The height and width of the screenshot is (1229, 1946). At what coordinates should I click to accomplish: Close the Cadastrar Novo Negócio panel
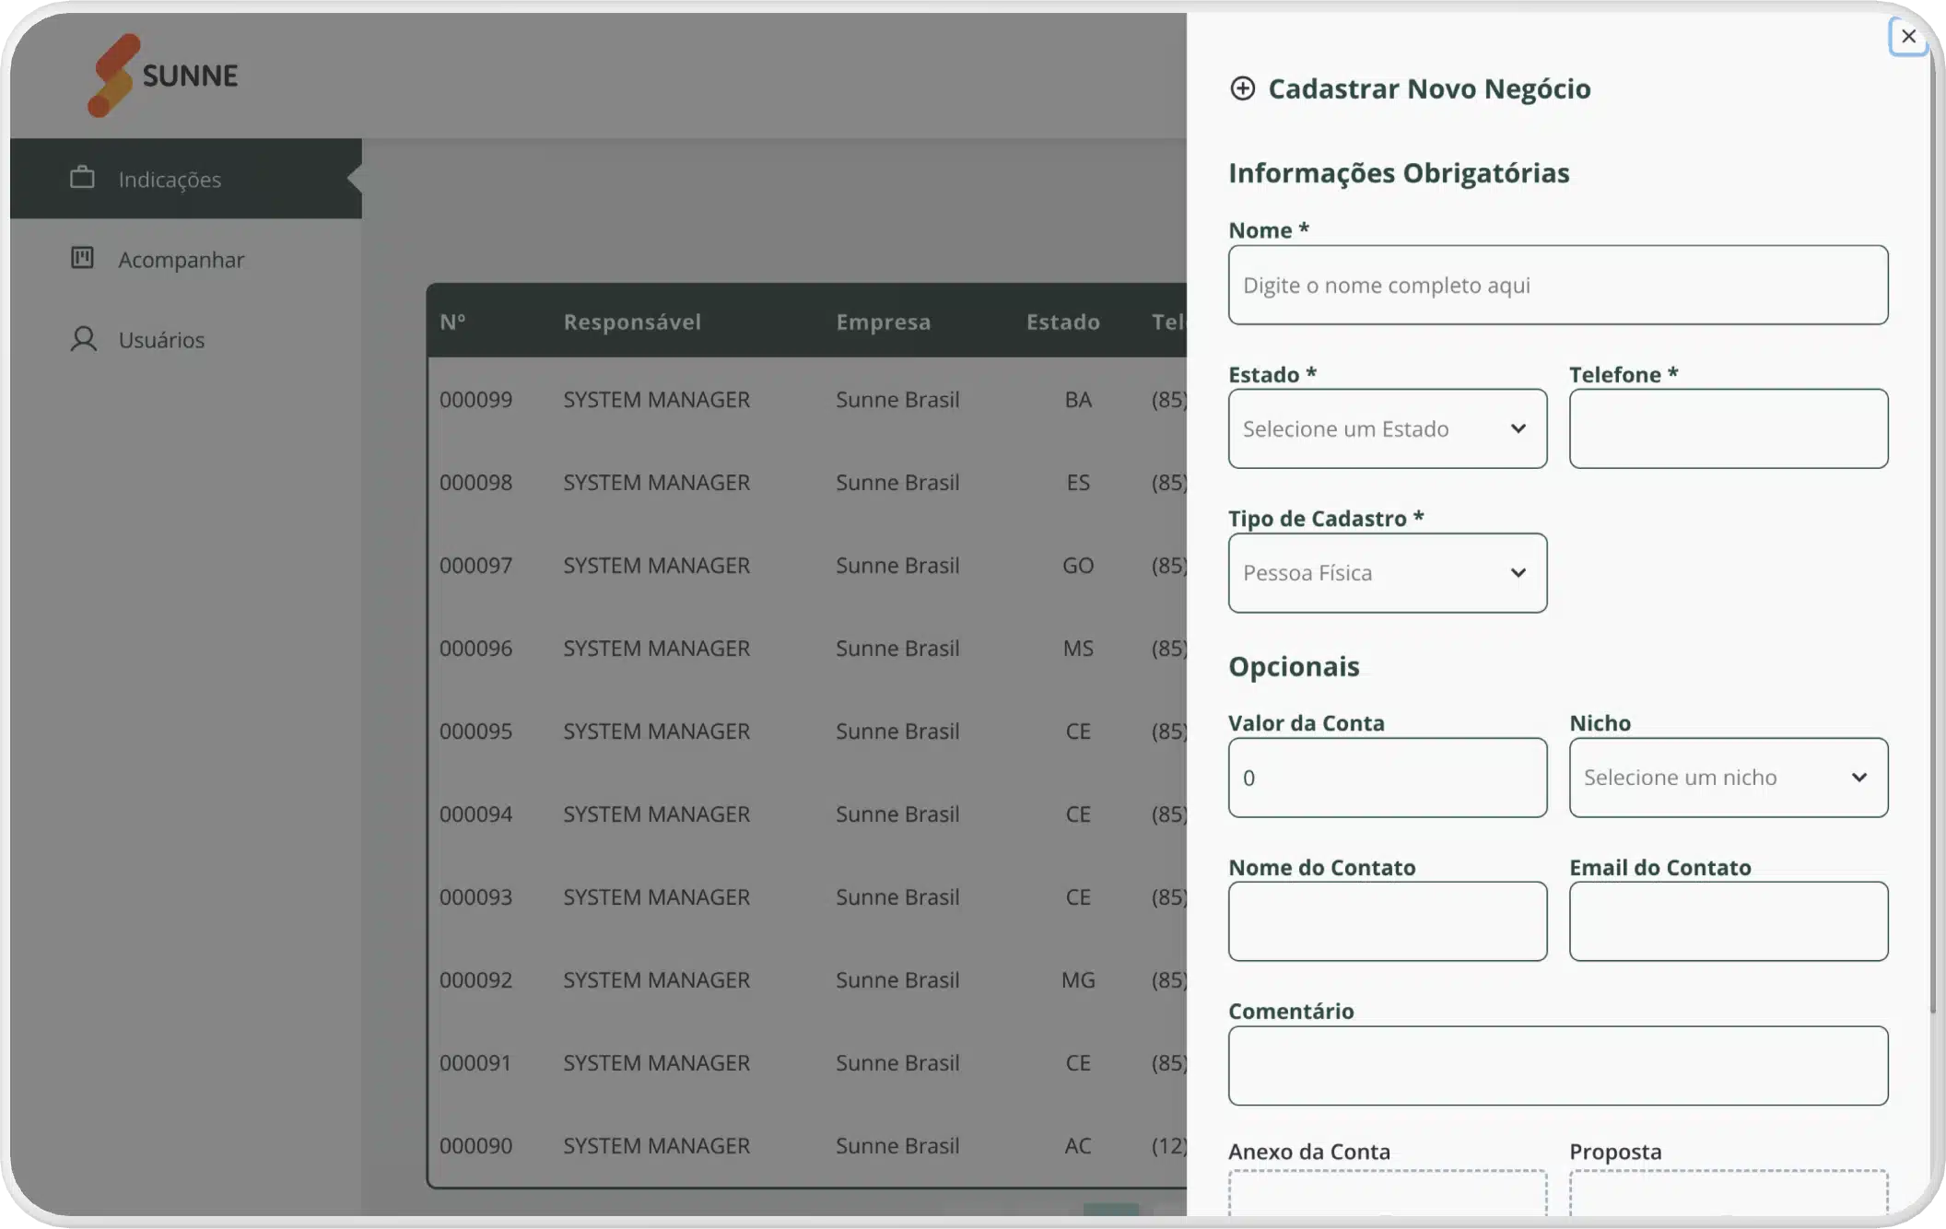(1908, 37)
